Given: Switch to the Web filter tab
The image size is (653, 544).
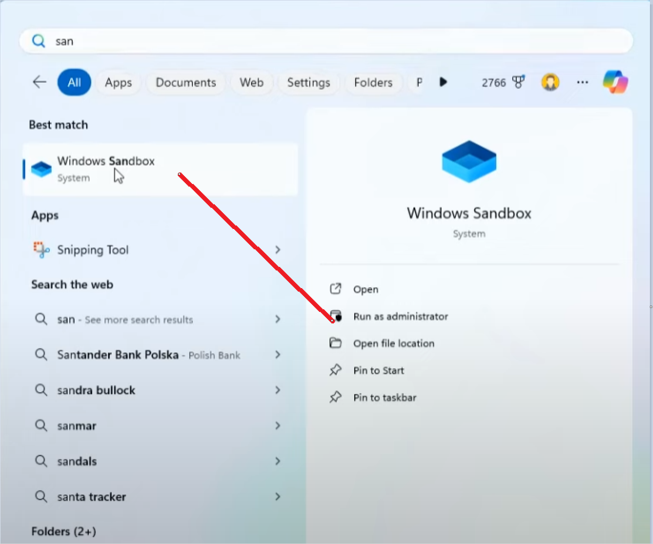Looking at the screenshot, I should point(251,83).
